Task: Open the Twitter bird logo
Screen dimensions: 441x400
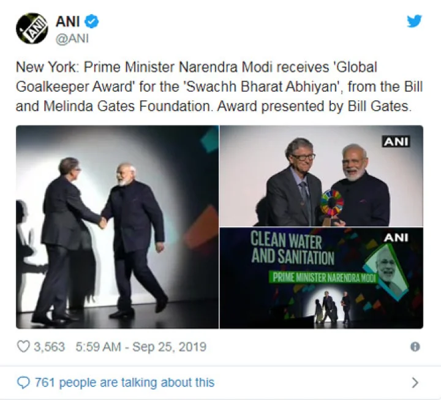Action: click(415, 21)
